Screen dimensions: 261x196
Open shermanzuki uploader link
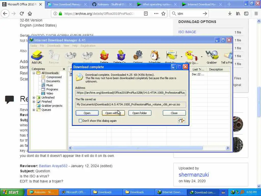pos(194,175)
